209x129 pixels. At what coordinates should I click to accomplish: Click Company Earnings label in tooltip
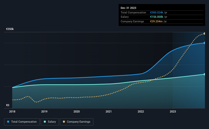pos(132,21)
